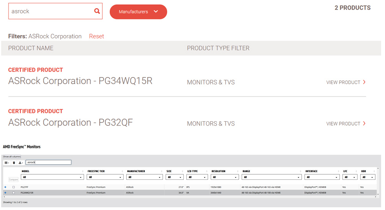Click the column visibility icon in table toolbar
Viewport: 385px width, 210px height.
coord(7,163)
